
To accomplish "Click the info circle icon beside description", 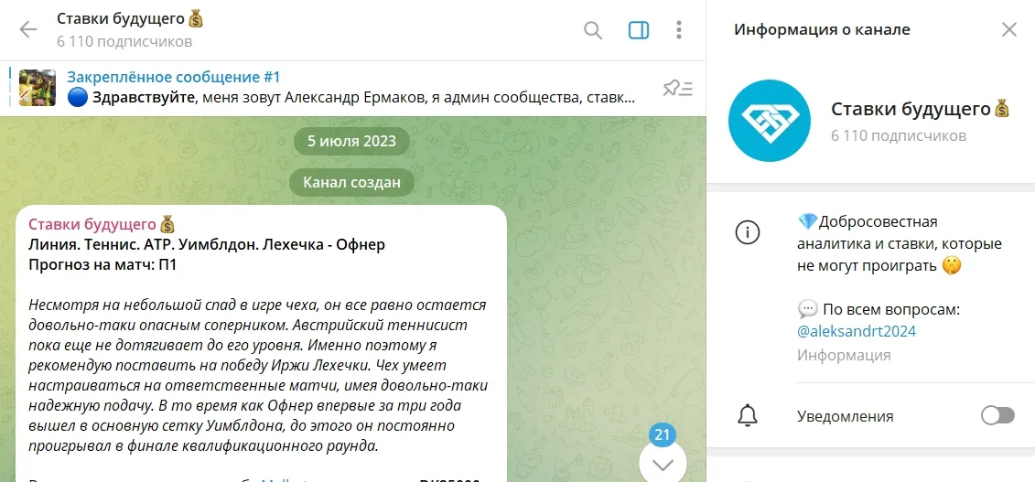I will pyautogui.click(x=748, y=231).
